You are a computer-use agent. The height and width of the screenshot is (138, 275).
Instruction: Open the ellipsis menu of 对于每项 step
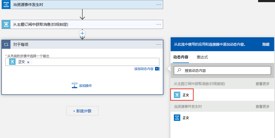159,44
